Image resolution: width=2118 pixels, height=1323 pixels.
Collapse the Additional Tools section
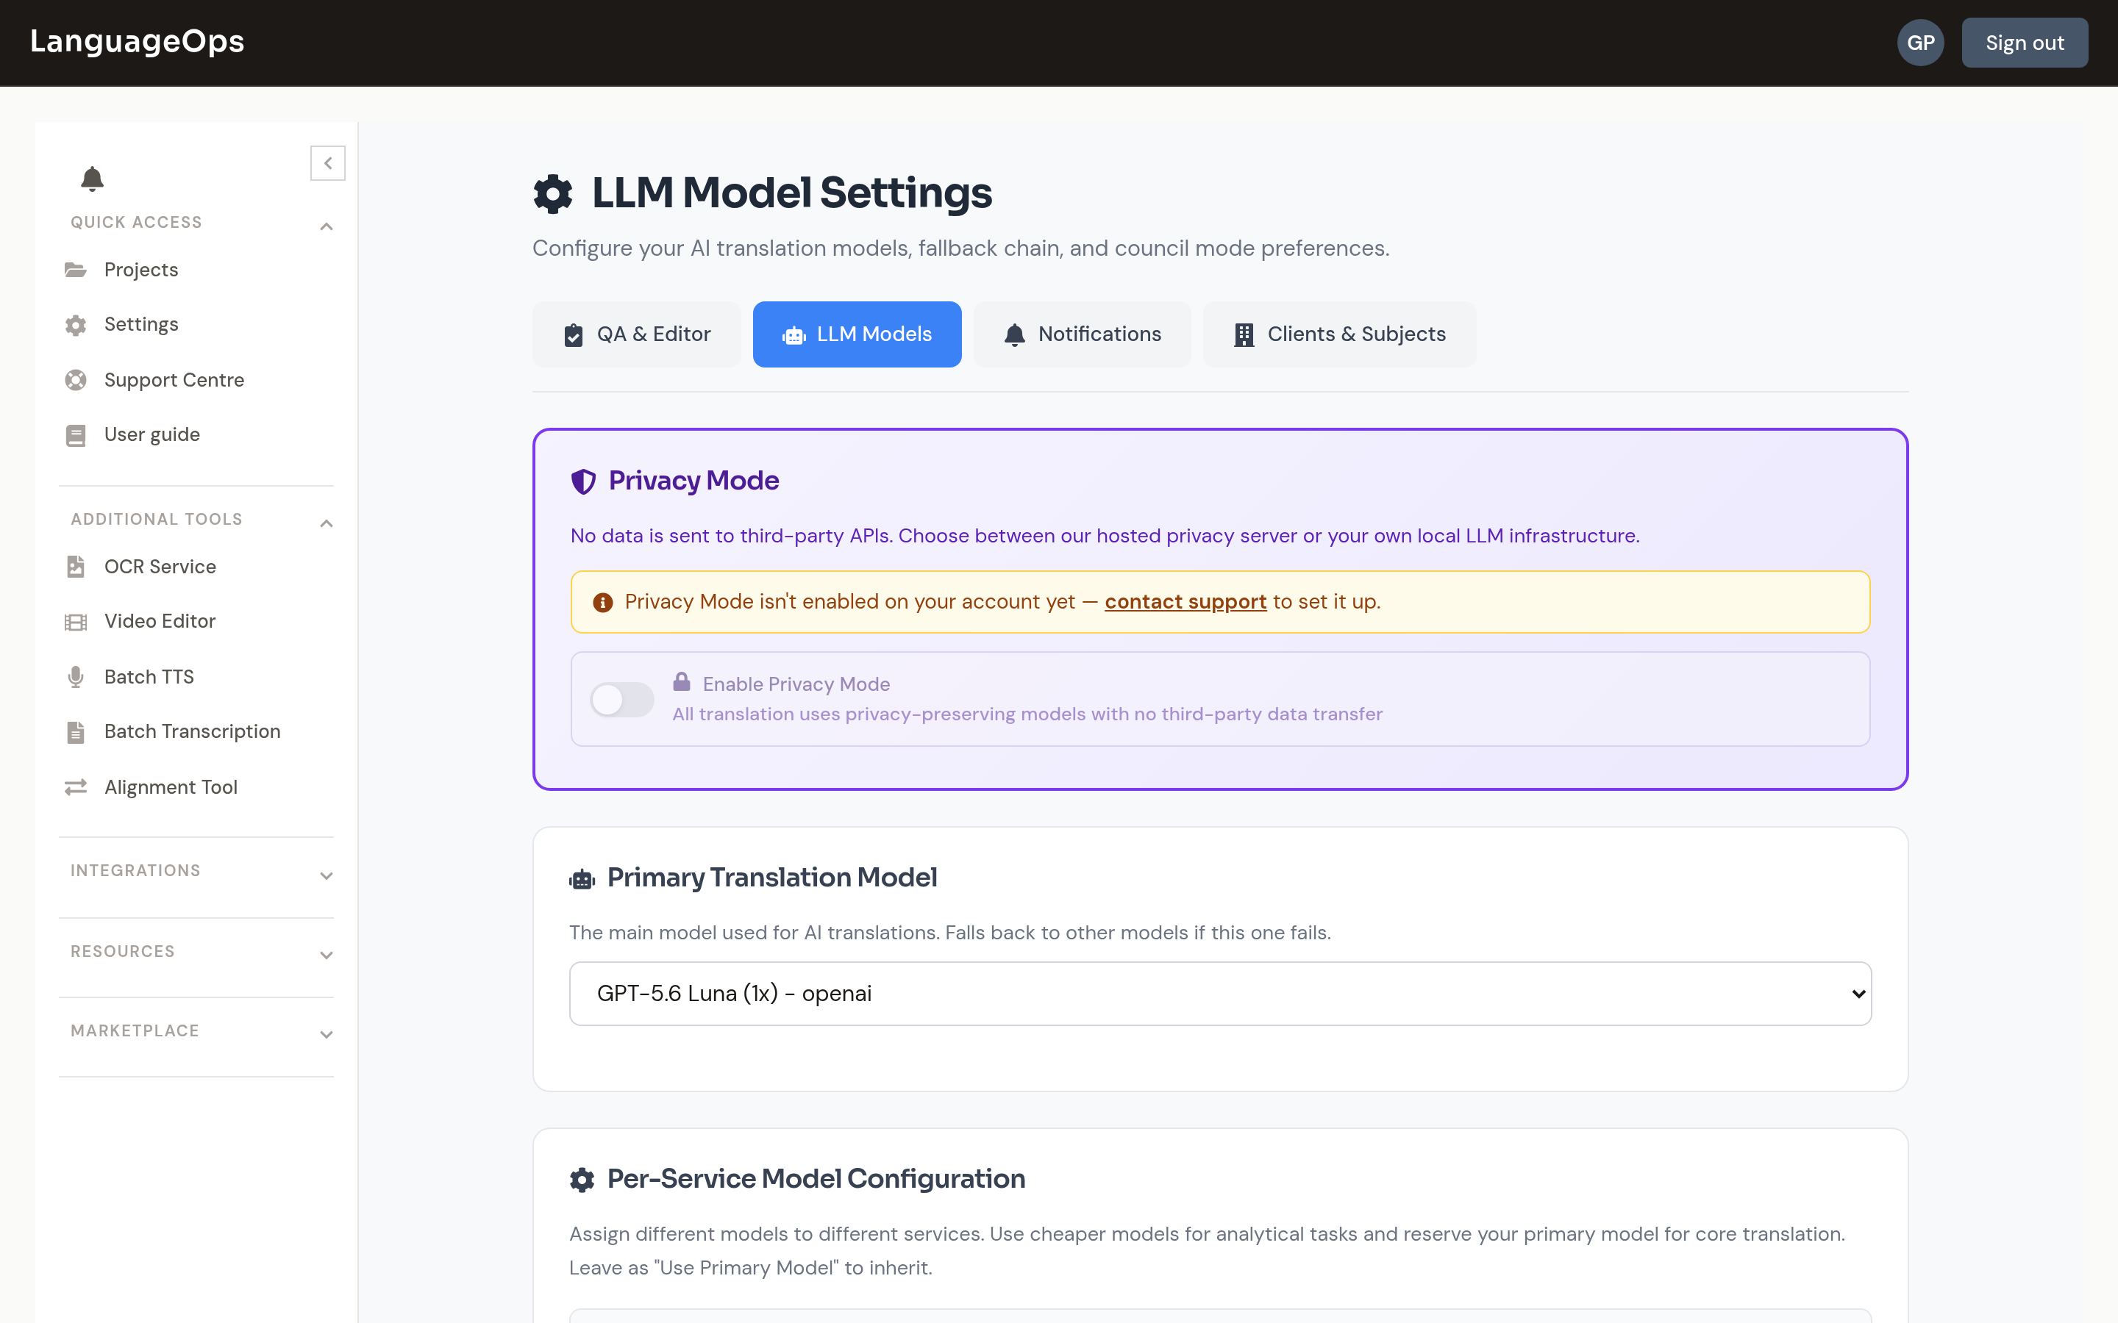(x=327, y=523)
